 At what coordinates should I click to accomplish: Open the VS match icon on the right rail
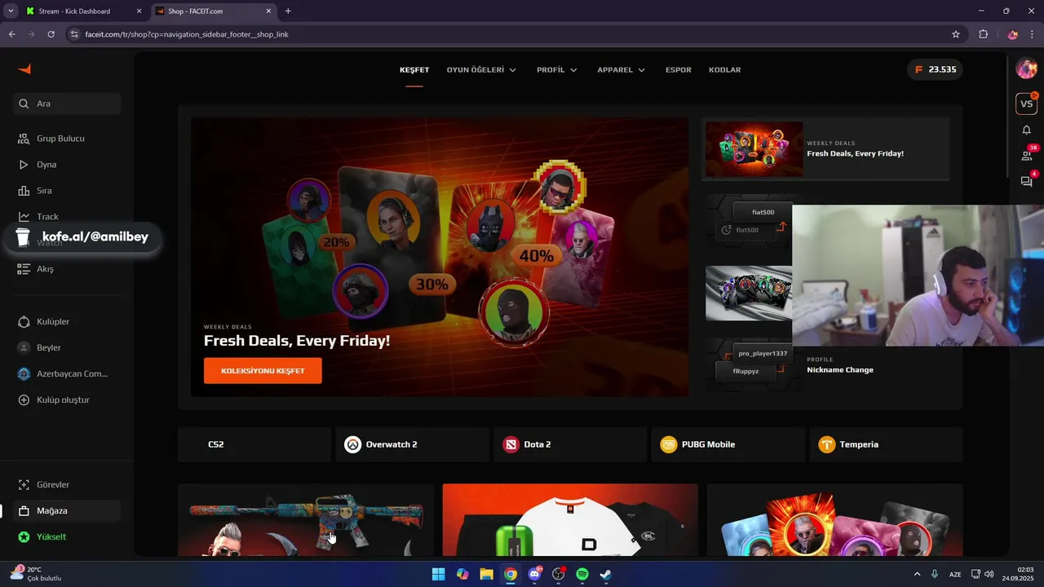coord(1026,104)
